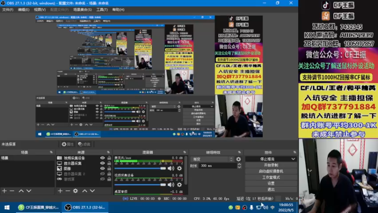Increase transition duration with the up arrow
The width and height of the screenshot is (378, 213).
point(239,164)
